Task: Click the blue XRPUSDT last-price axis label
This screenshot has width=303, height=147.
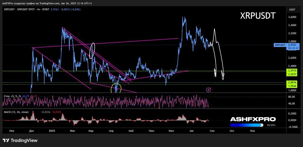Action: pos(280,45)
